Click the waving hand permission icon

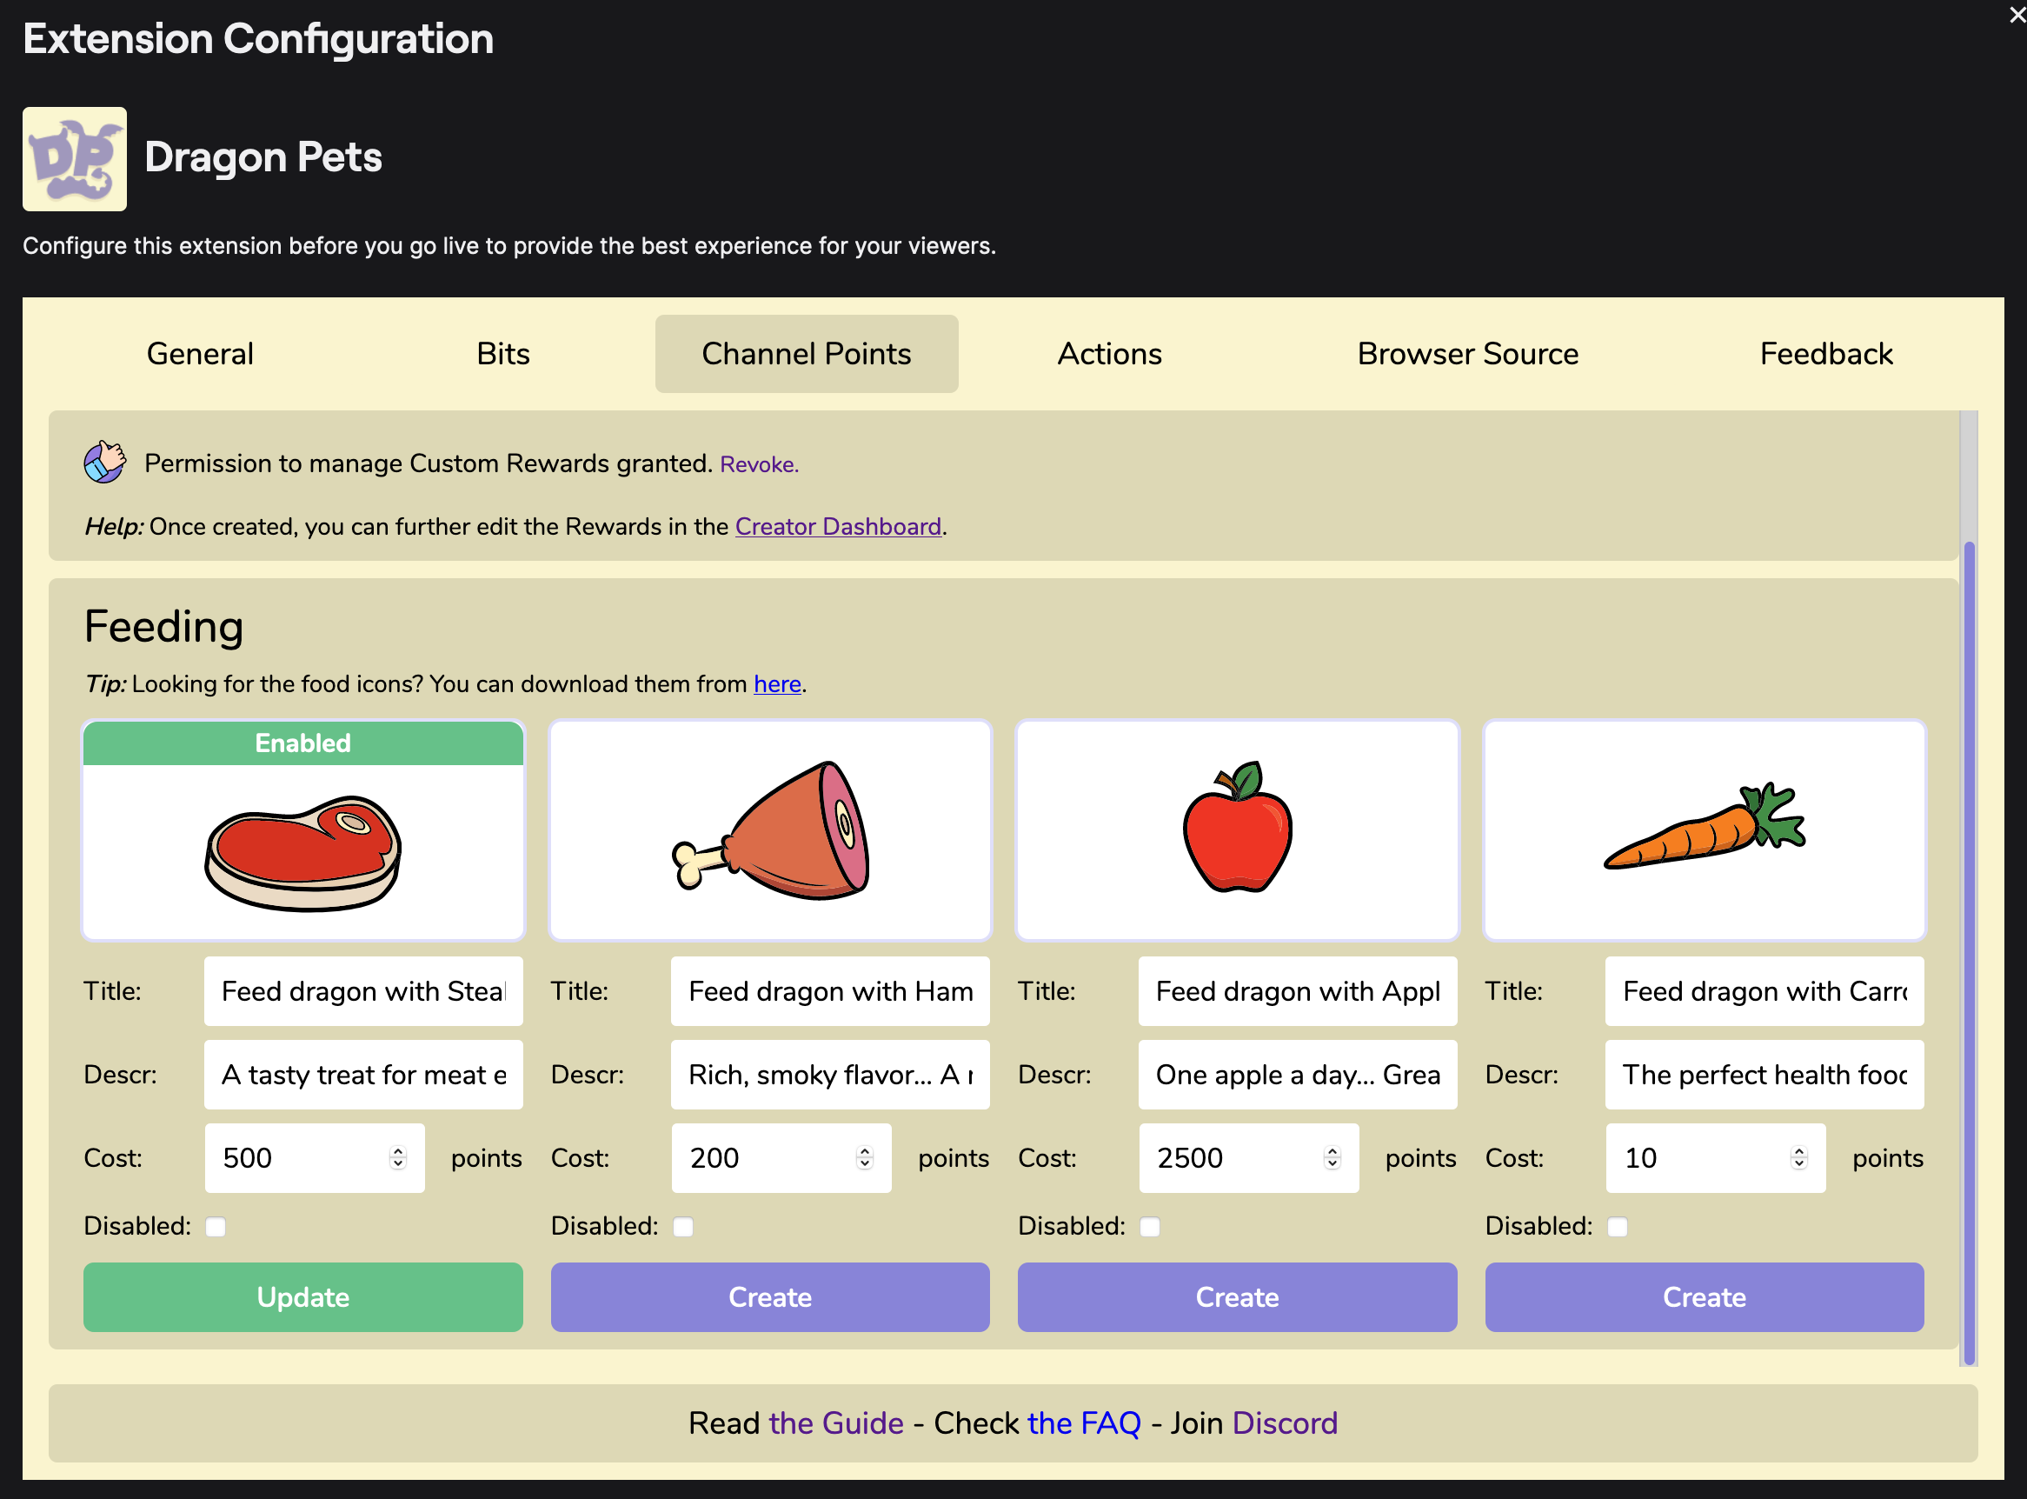pos(105,462)
